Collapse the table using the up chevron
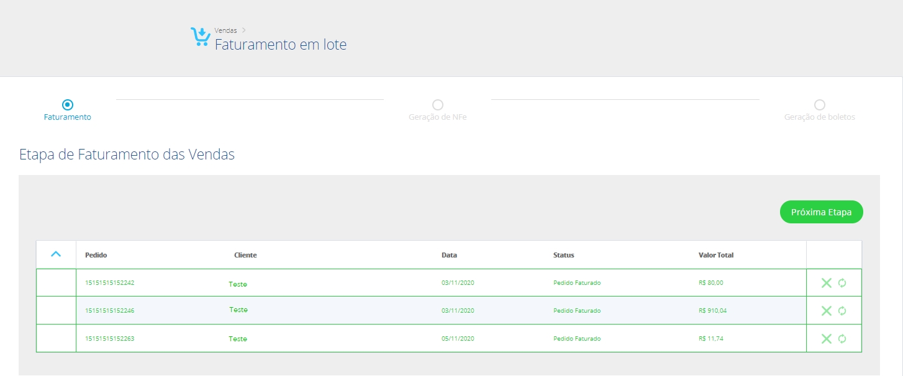 coord(56,254)
